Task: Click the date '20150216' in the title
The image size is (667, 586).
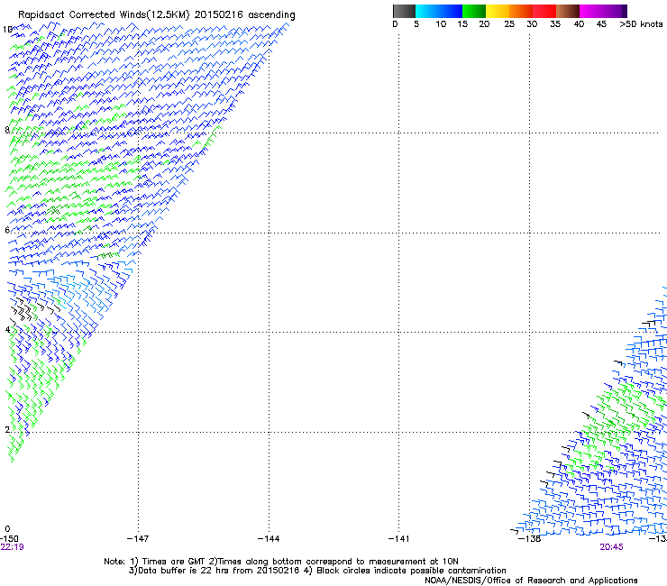Action: 219,14
